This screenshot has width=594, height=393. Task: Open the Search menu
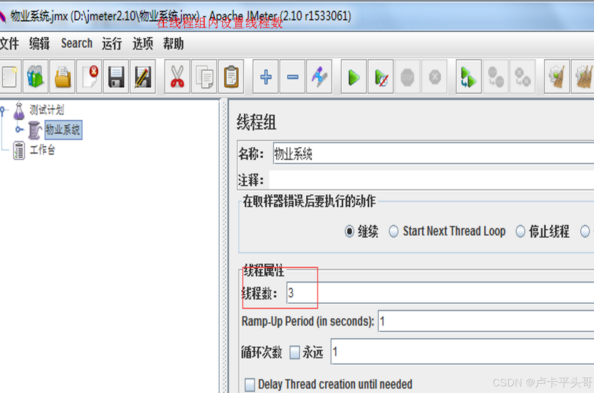tap(76, 43)
